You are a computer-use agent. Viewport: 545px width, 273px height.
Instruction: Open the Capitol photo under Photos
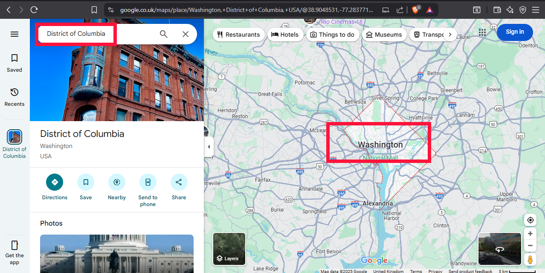[x=117, y=254]
